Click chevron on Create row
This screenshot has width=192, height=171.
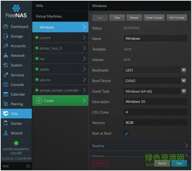[x=84, y=101]
